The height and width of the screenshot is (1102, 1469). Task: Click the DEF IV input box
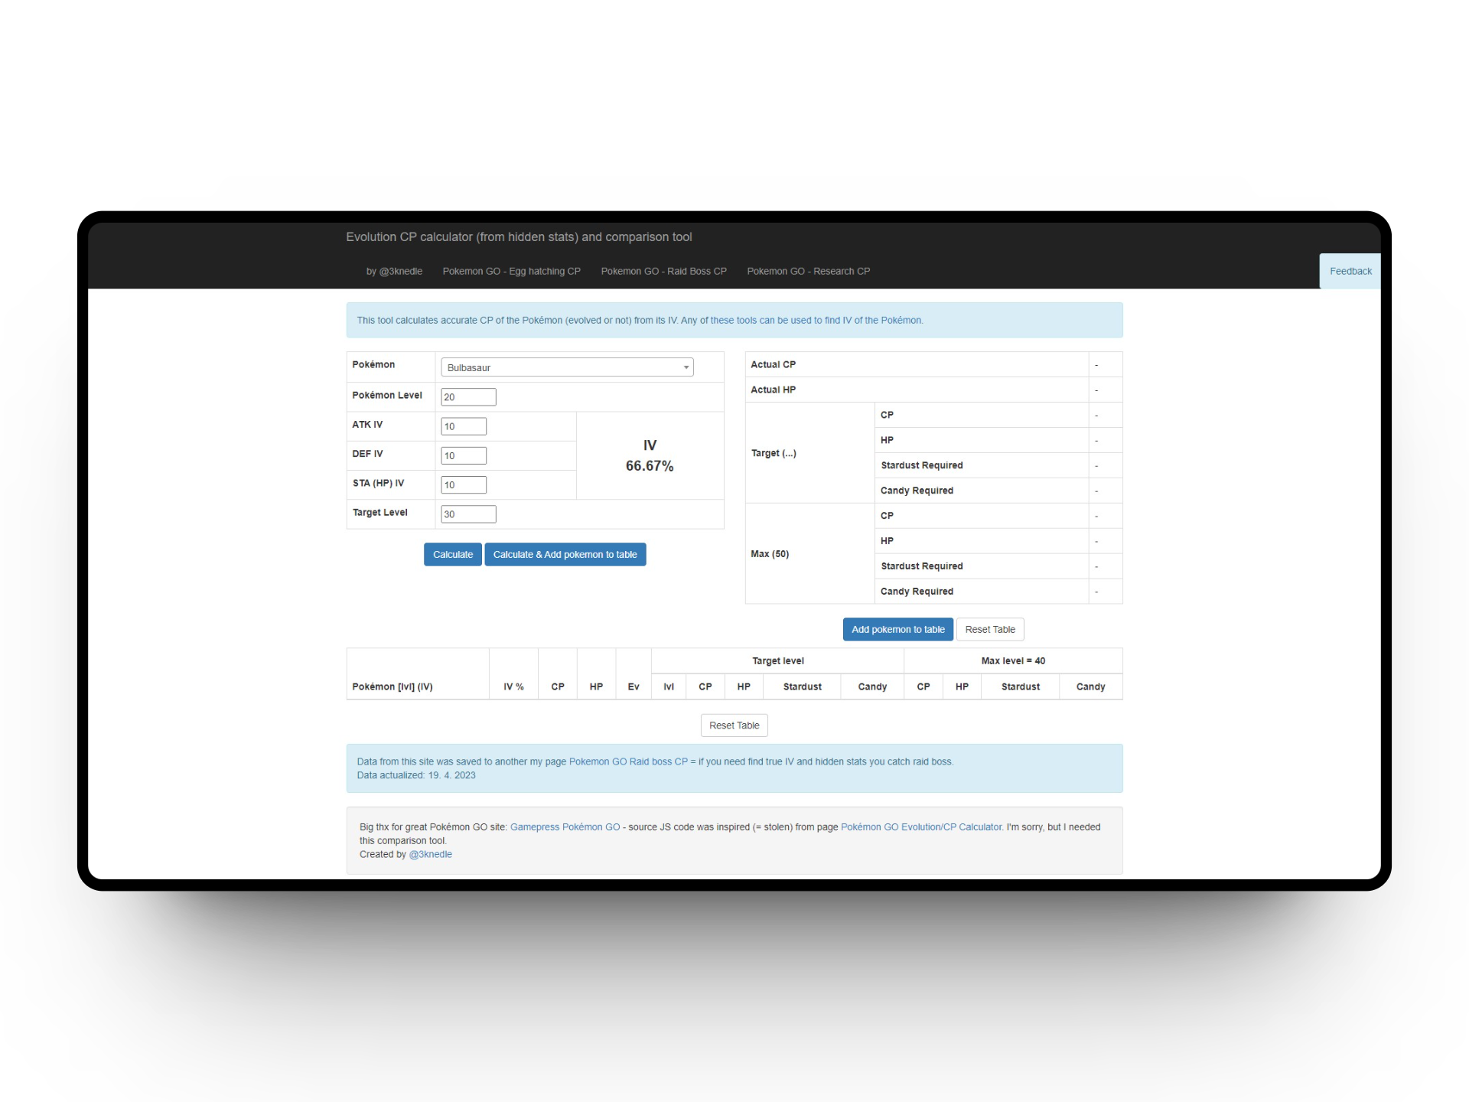click(463, 455)
